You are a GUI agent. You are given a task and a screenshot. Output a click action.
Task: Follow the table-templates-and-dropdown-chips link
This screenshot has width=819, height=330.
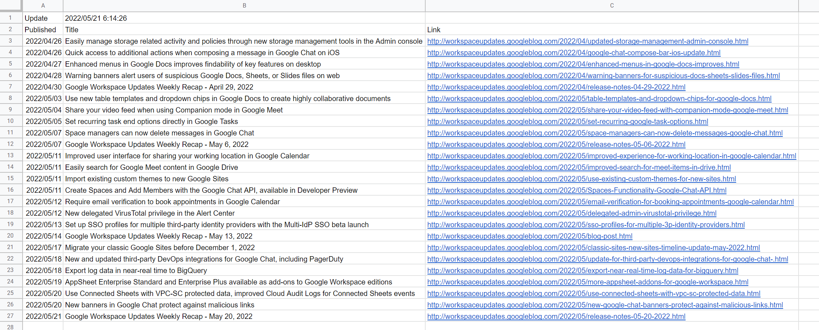coord(599,99)
